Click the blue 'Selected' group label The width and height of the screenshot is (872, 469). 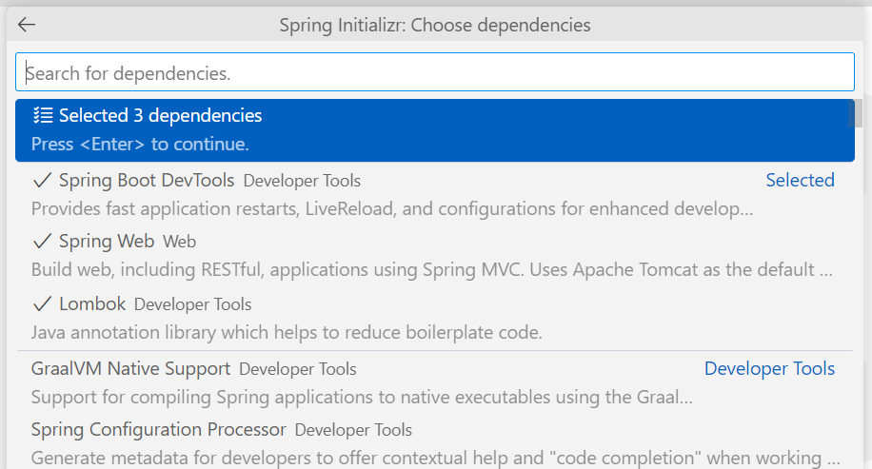tap(800, 180)
